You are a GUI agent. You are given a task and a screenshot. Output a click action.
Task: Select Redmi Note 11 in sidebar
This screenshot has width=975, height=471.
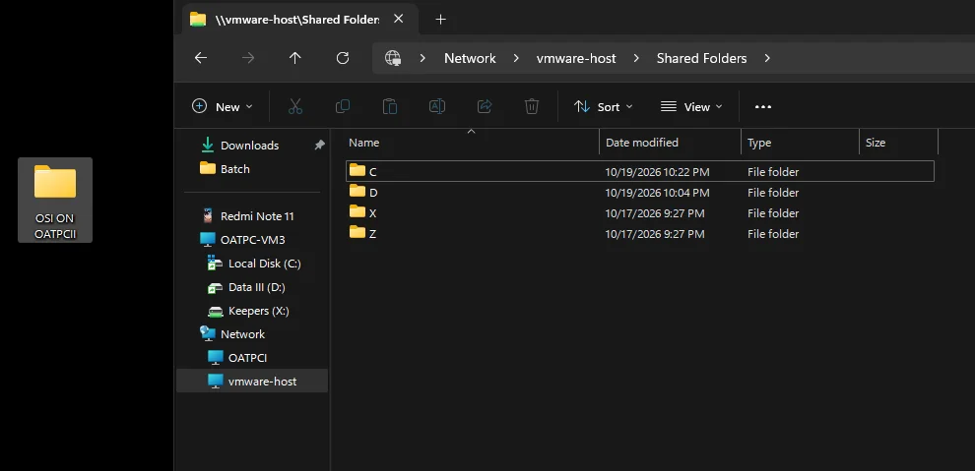click(257, 216)
